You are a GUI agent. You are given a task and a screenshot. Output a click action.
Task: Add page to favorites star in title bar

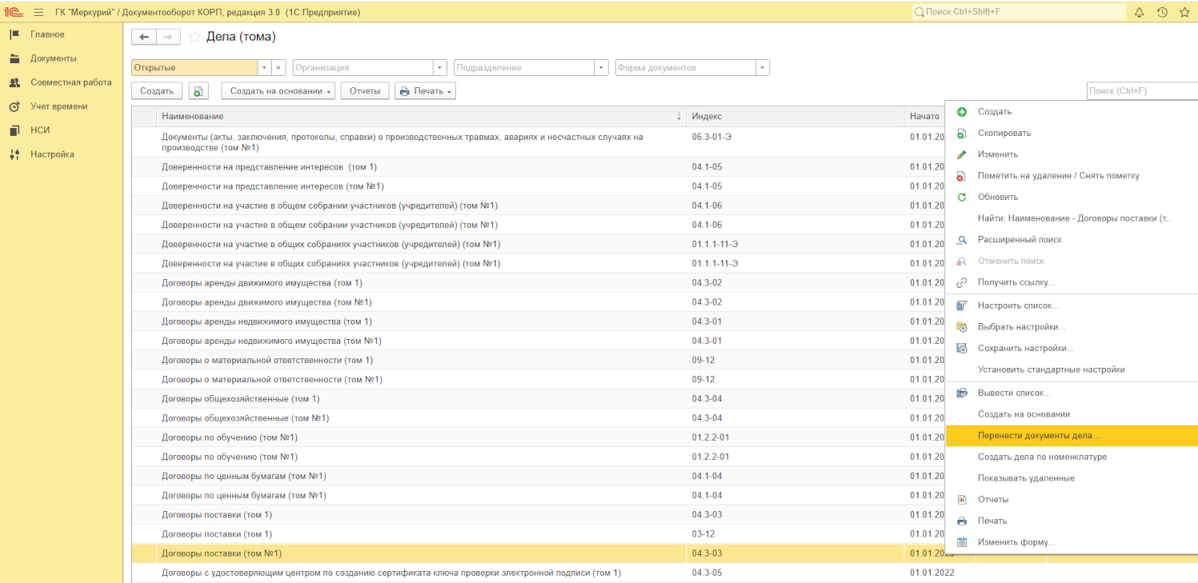[x=1184, y=12]
